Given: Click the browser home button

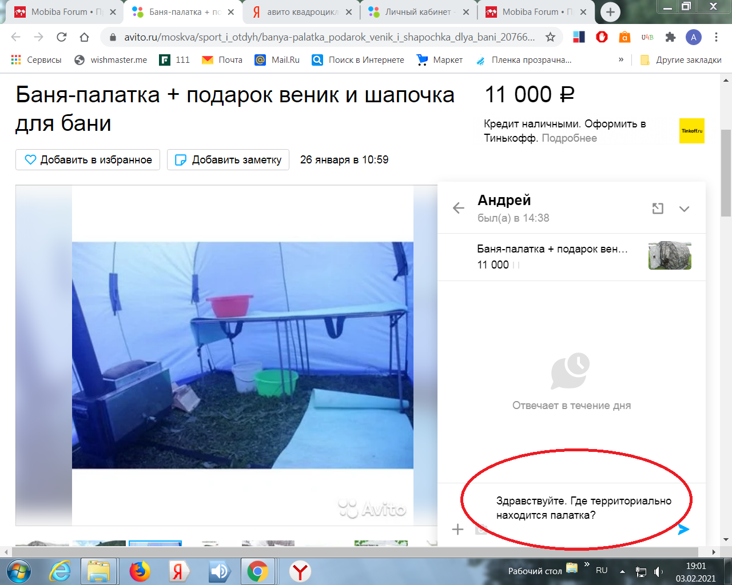Looking at the screenshot, I should pyautogui.click(x=84, y=37).
